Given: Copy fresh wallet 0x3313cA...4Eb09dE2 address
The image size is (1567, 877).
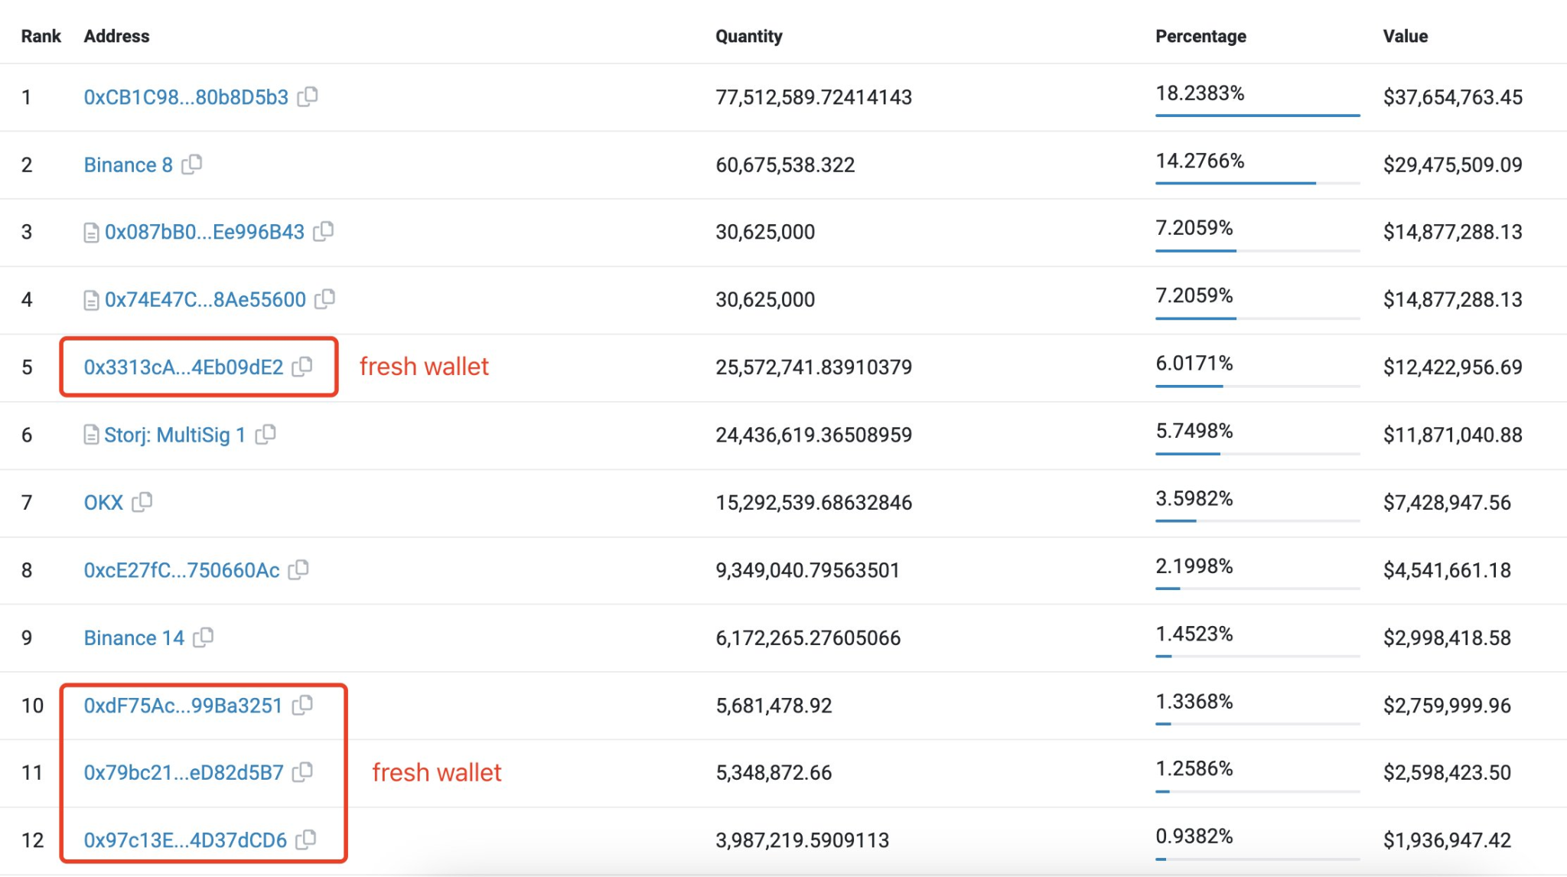Looking at the screenshot, I should point(302,367).
